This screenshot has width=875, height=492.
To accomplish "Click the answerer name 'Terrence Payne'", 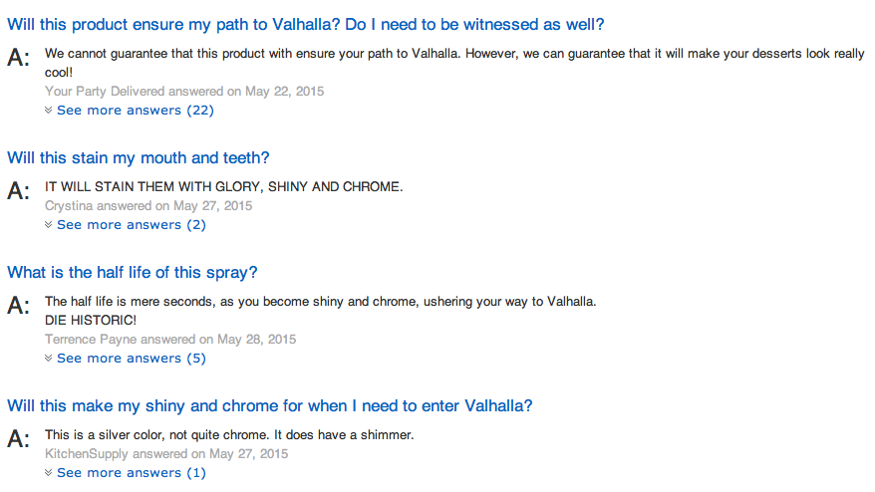I will pyautogui.click(x=91, y=340).
